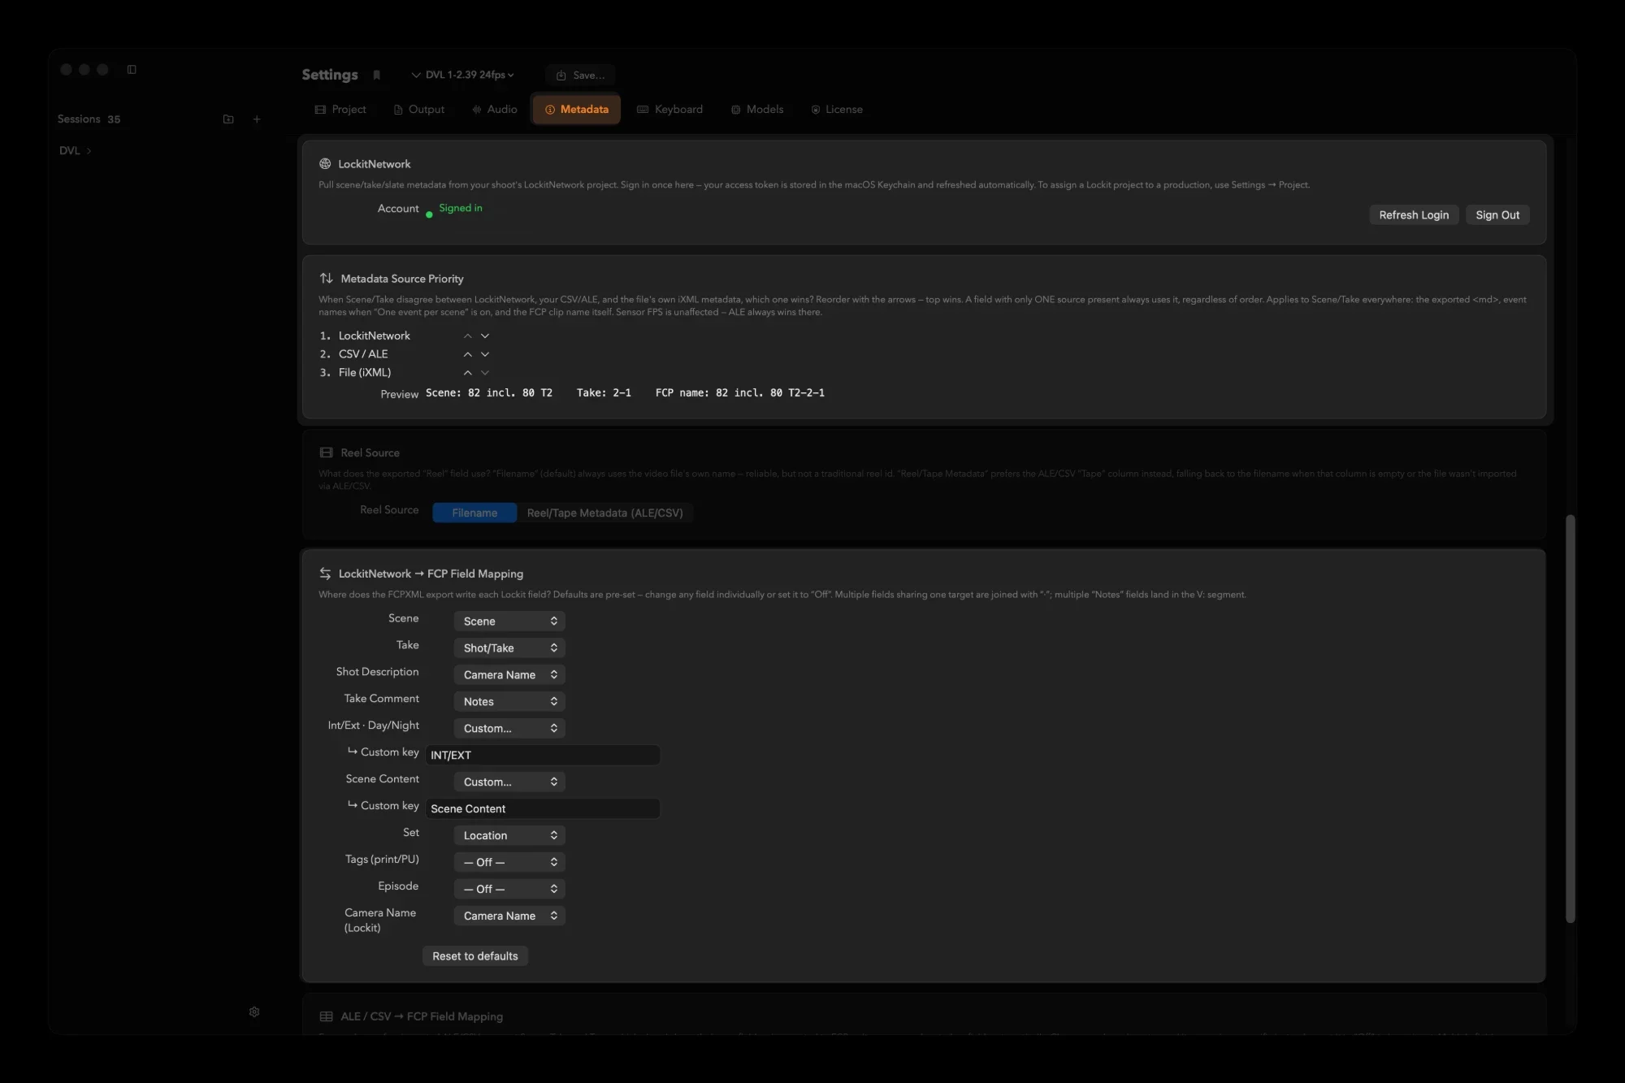The height and width of the screenshot is (1083, 1625).
Task: Click the Sign Out button
Action: tap(1497, 215)
